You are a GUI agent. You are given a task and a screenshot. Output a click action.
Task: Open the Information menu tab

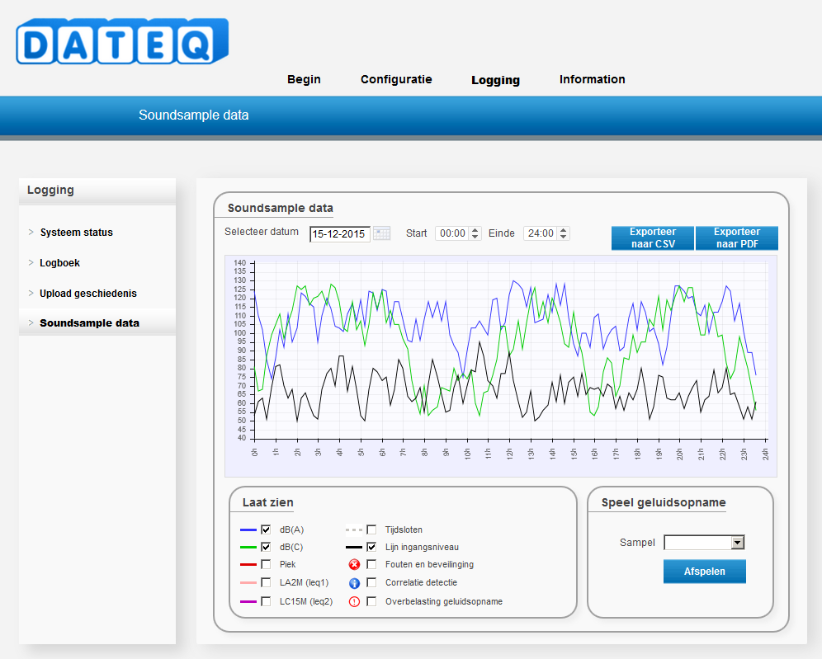pos(592,80)
